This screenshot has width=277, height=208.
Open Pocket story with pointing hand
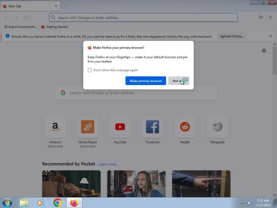[201, 184]
